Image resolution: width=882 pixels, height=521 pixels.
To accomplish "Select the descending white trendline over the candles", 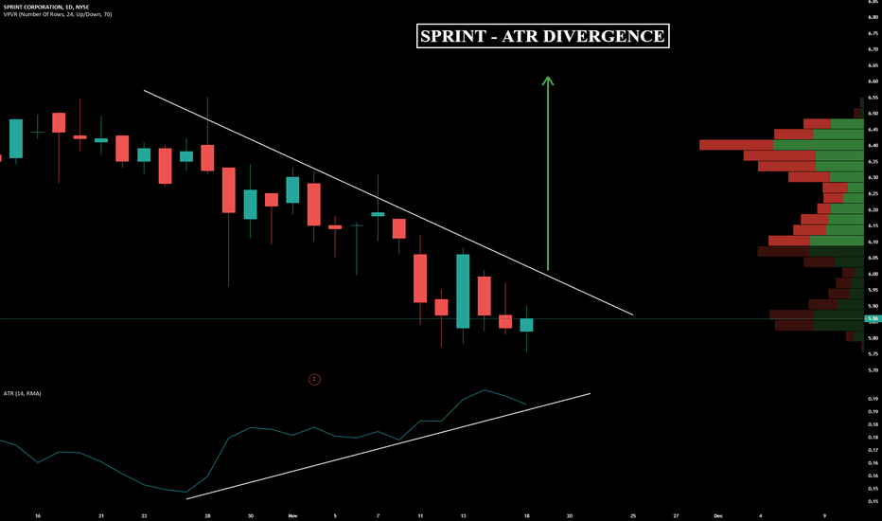I will tap(388, 203).
